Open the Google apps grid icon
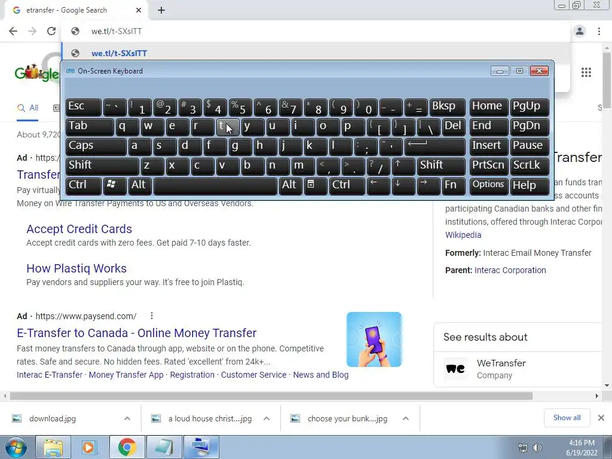 (x=586, y=72)
